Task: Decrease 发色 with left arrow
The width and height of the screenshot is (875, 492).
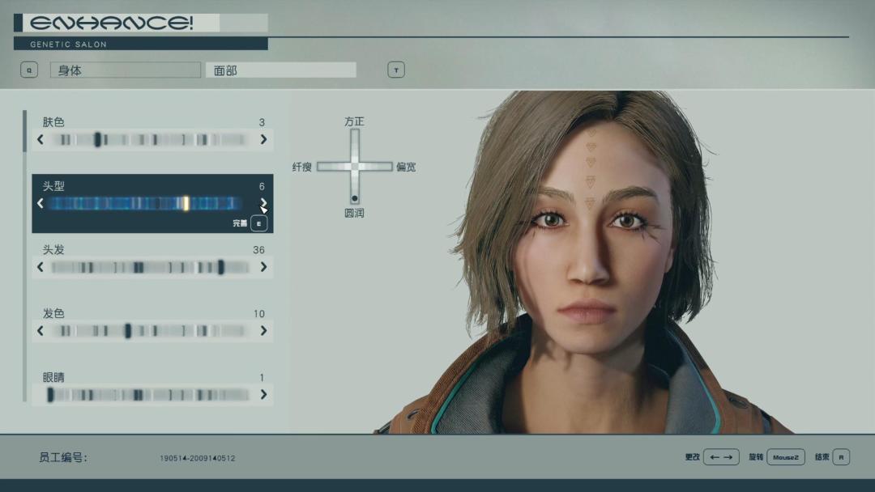Action: pyautogui.click(x=41, y=331)
